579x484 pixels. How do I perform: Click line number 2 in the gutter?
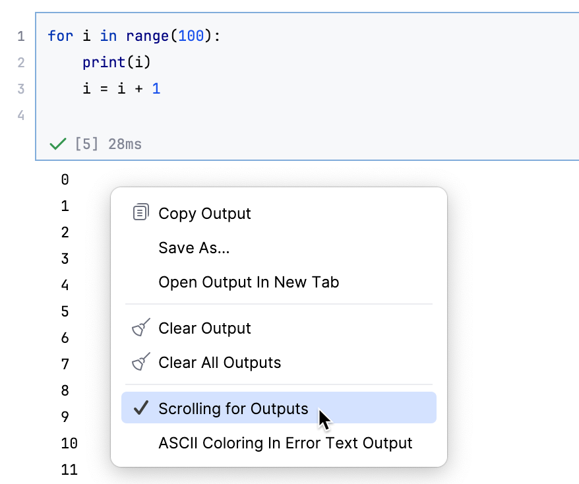pyautogui.click(x=21, y=62)
